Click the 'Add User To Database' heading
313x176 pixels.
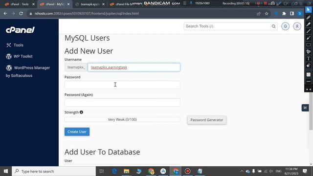click(x=102, y=152)
